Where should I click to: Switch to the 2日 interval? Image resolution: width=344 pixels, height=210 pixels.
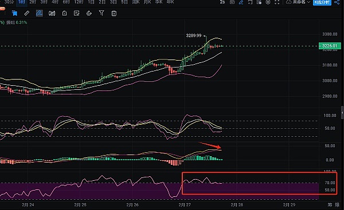102,2
